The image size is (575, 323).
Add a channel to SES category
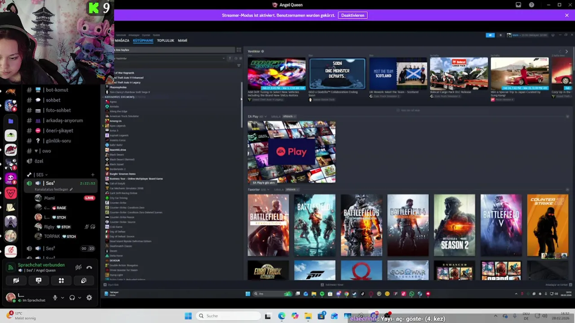(x=93, y=175)
